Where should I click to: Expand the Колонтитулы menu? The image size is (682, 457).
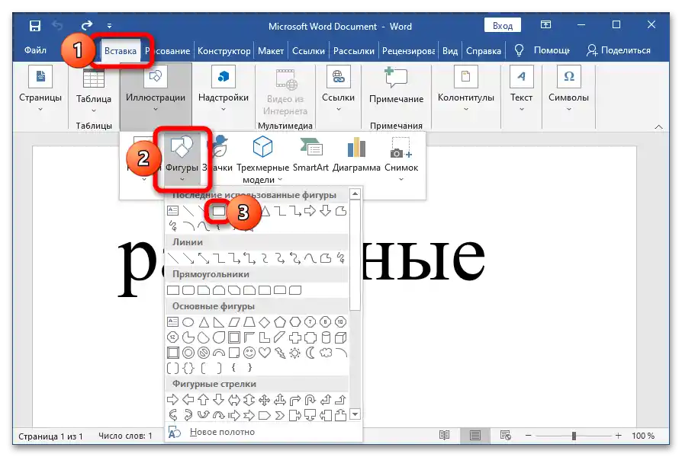[465, 89]
